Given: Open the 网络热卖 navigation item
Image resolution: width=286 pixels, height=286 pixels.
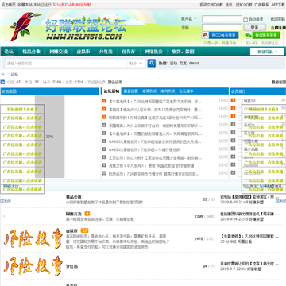Looking at the screenshot, I should [x=153, y=52].
